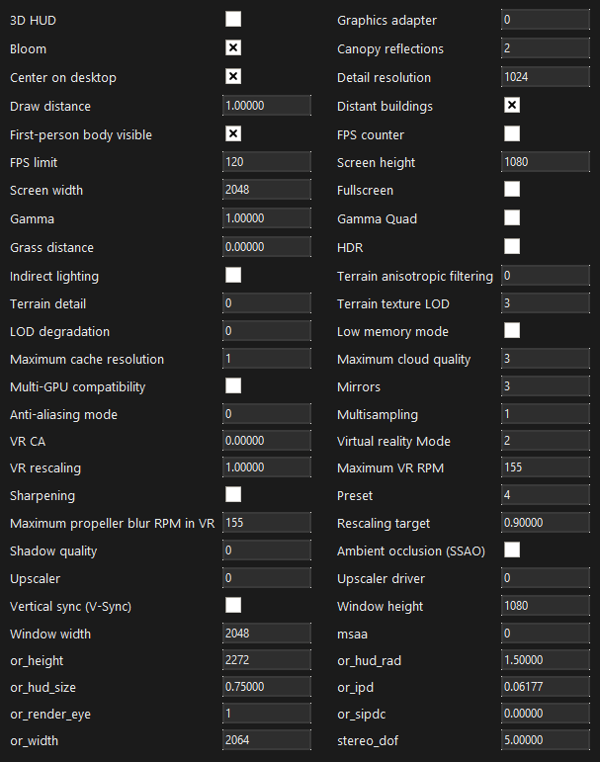Image resolution: width=600 pixels, height=762 pixels.
Task: Click the Screen width input
Action: [x=267, y=190]
